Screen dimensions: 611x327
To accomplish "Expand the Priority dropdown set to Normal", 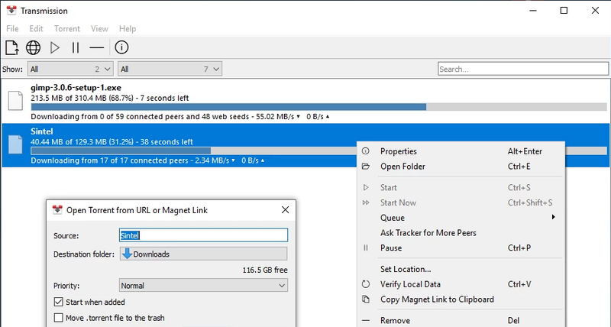I will coord(203,285).
